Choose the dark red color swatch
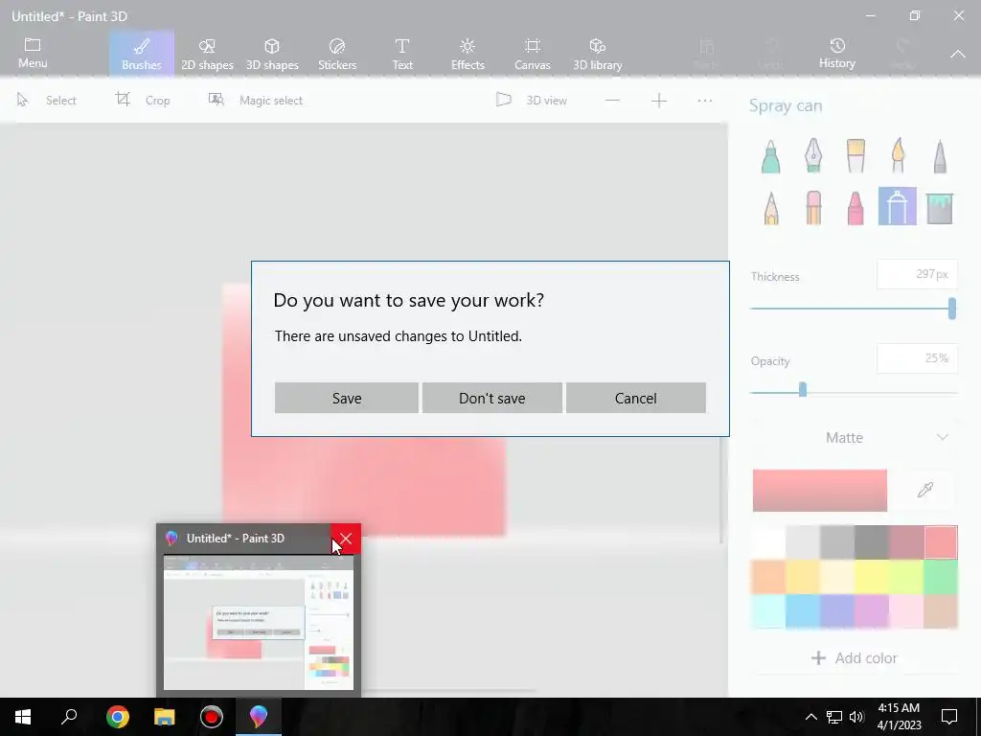The image size is (981, 736). 906,542
